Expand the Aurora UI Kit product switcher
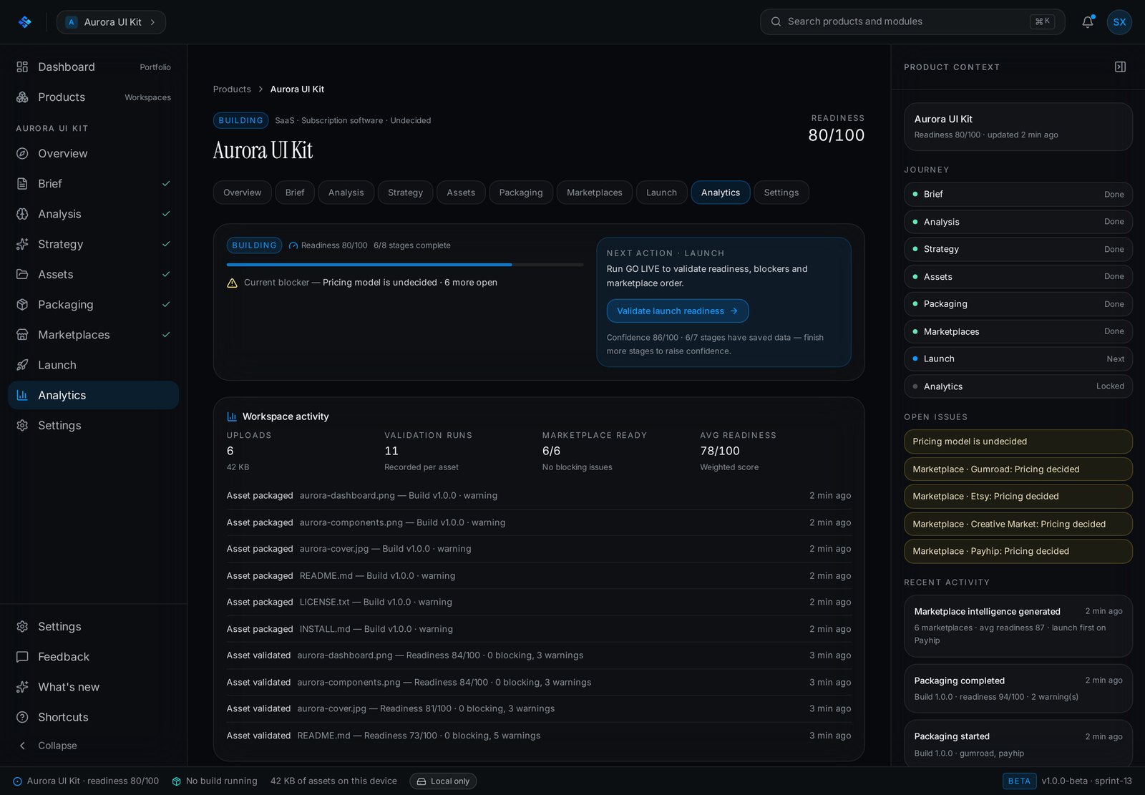The image size is (1145, 795). 111,22
